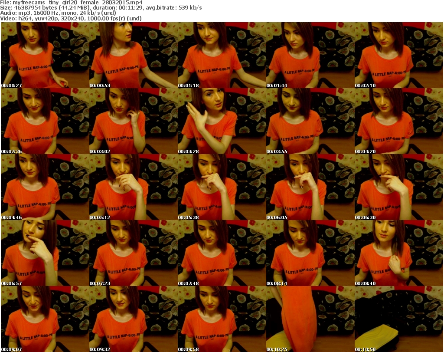Select the thumbnail timestamped 00:06:05
This screenshot has height=352, width=444.
(x=310, y=188)
